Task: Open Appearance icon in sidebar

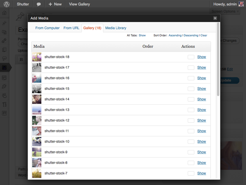Action: [4, 77]
